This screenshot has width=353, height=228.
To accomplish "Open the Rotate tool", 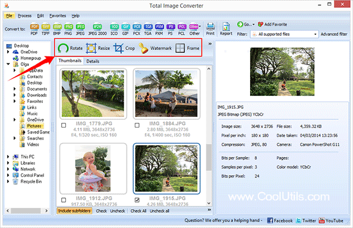I will [x=70, y=48].
